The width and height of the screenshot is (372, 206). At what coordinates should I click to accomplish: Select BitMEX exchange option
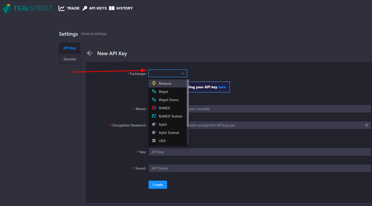point(168,108)
